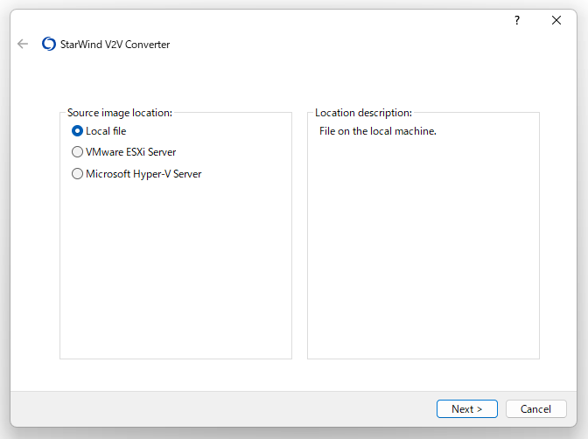Choose the VMware ESXi Server radio button
The image size is (588, 439).
point(77,152)
